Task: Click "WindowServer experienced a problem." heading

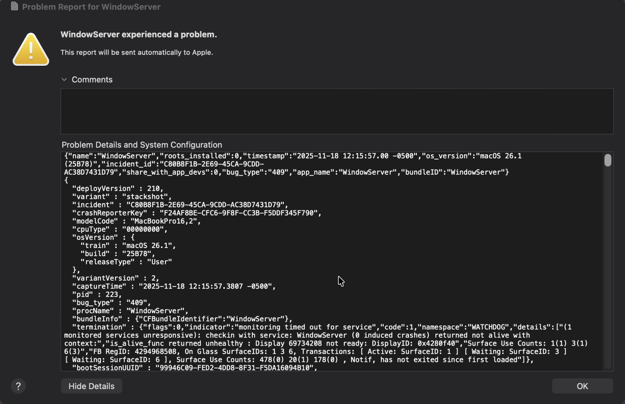Action: 139,34
